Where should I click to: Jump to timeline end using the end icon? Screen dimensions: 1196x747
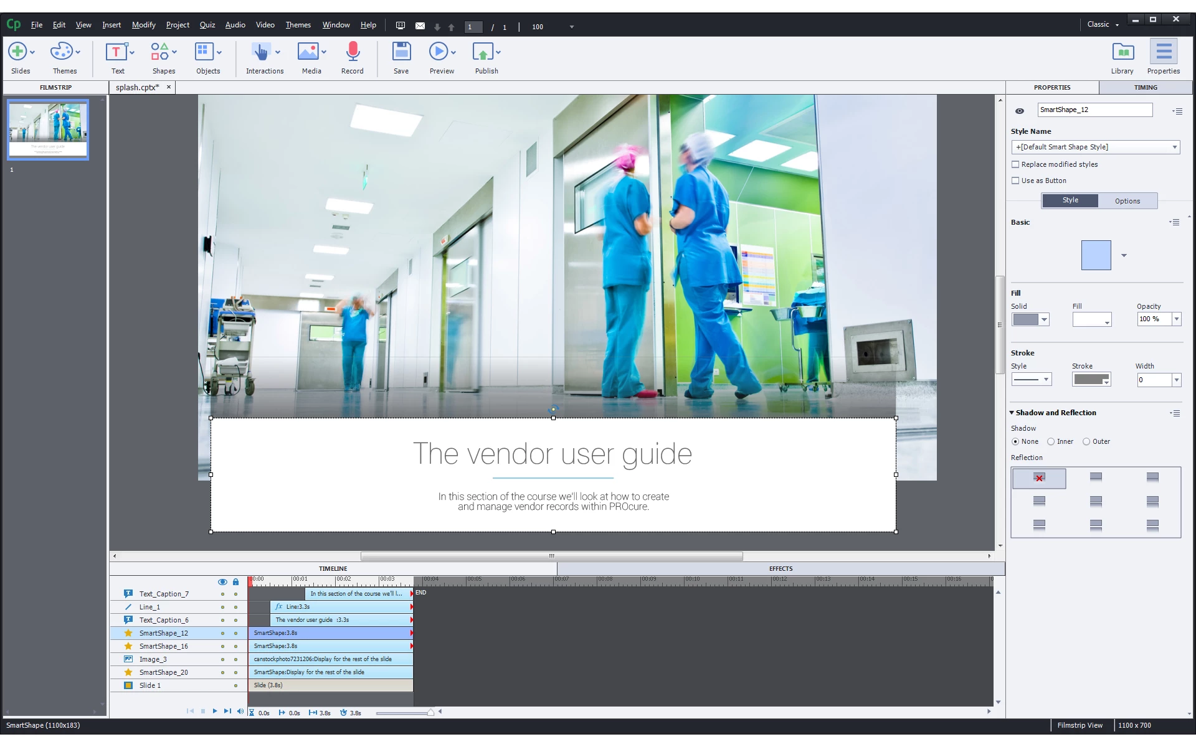coord(227,711)
